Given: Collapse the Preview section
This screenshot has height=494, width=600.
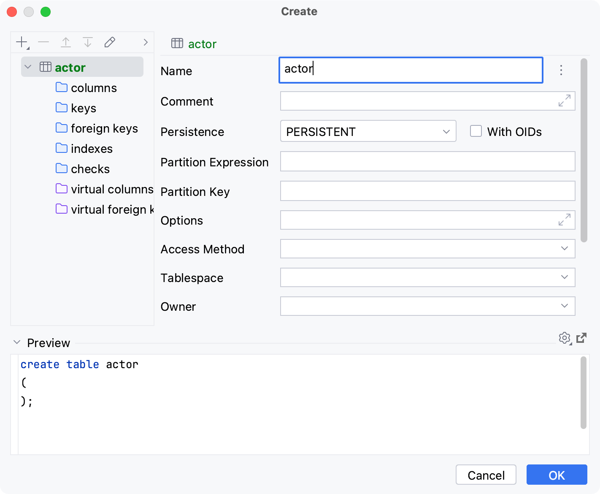Looking at the screenshot, I should 17,342.
